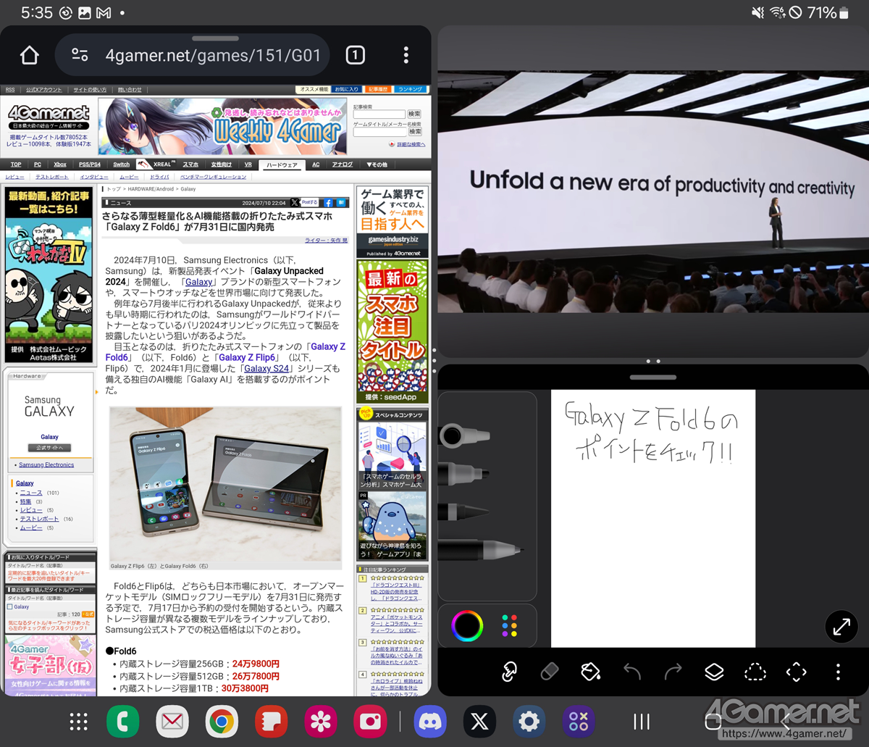Select the eraser tool

tap(550, 672)
